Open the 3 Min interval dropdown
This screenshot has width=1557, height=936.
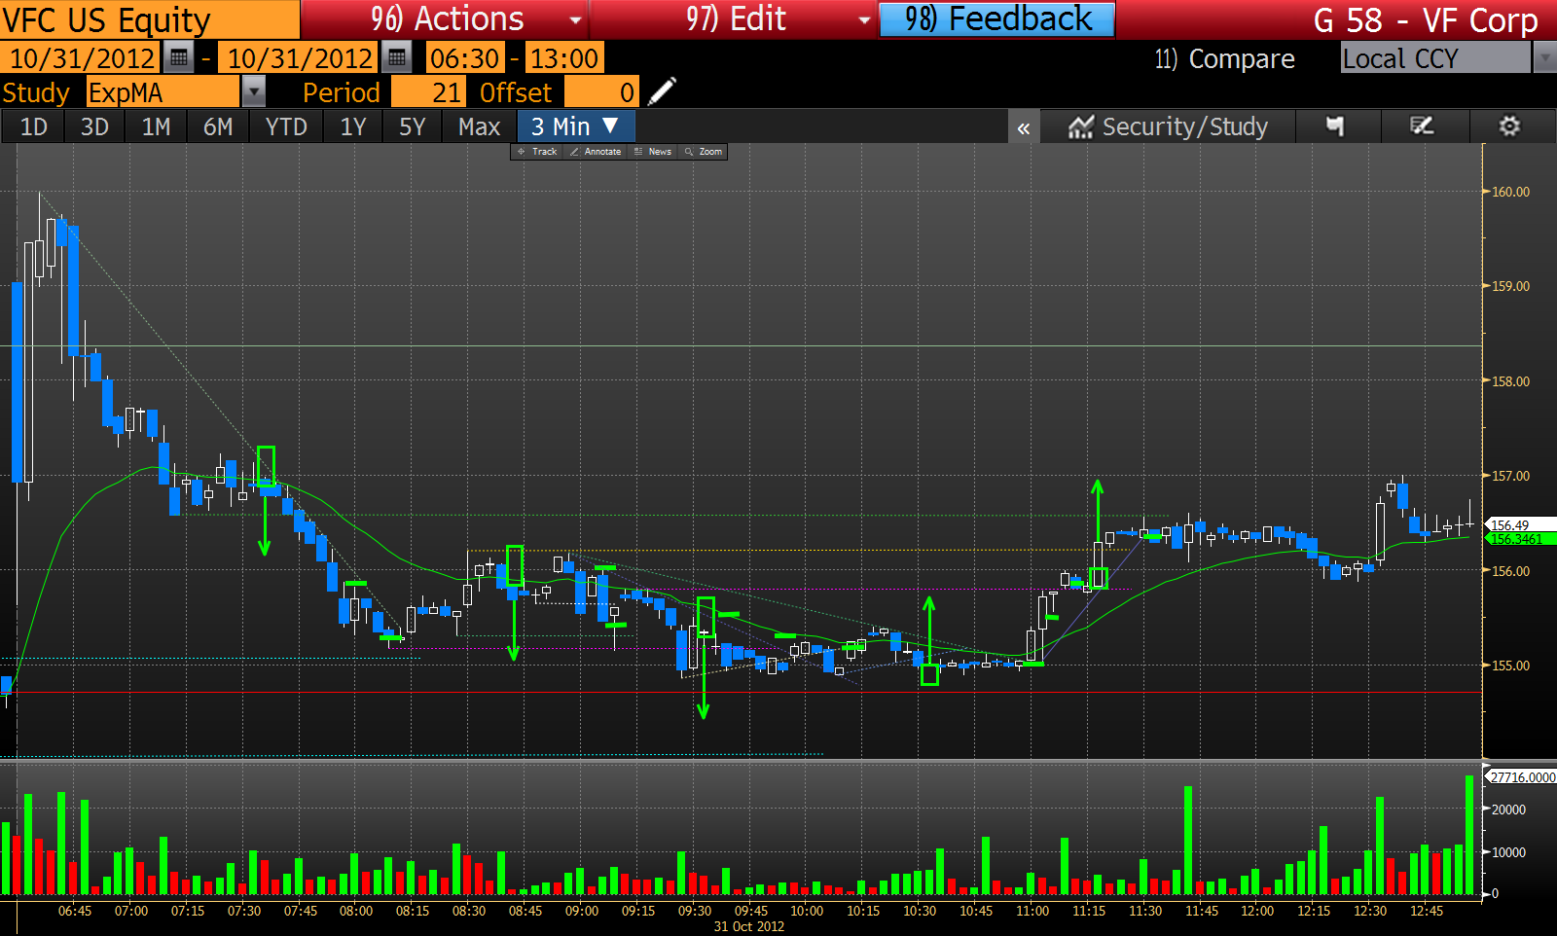pyautogui.click(x=576, y=126)
